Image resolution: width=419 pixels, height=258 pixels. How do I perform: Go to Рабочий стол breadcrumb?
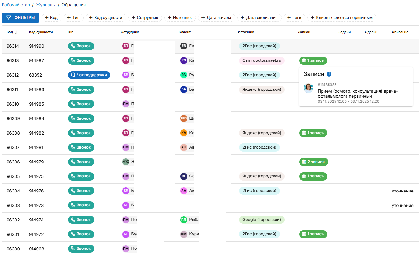tap(16, 5)
